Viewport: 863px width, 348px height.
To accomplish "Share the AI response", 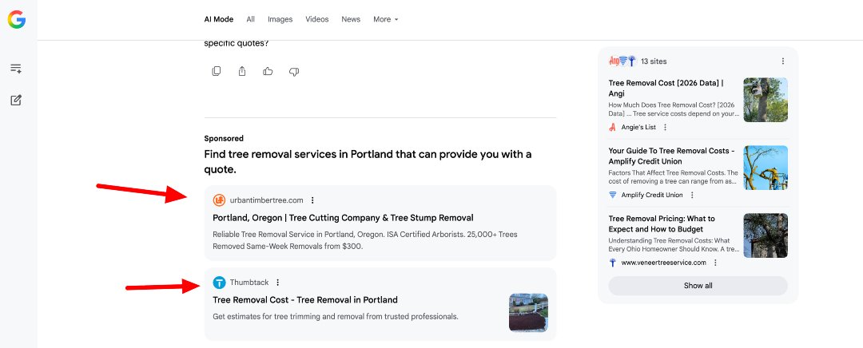I will [x=242, y=71].
